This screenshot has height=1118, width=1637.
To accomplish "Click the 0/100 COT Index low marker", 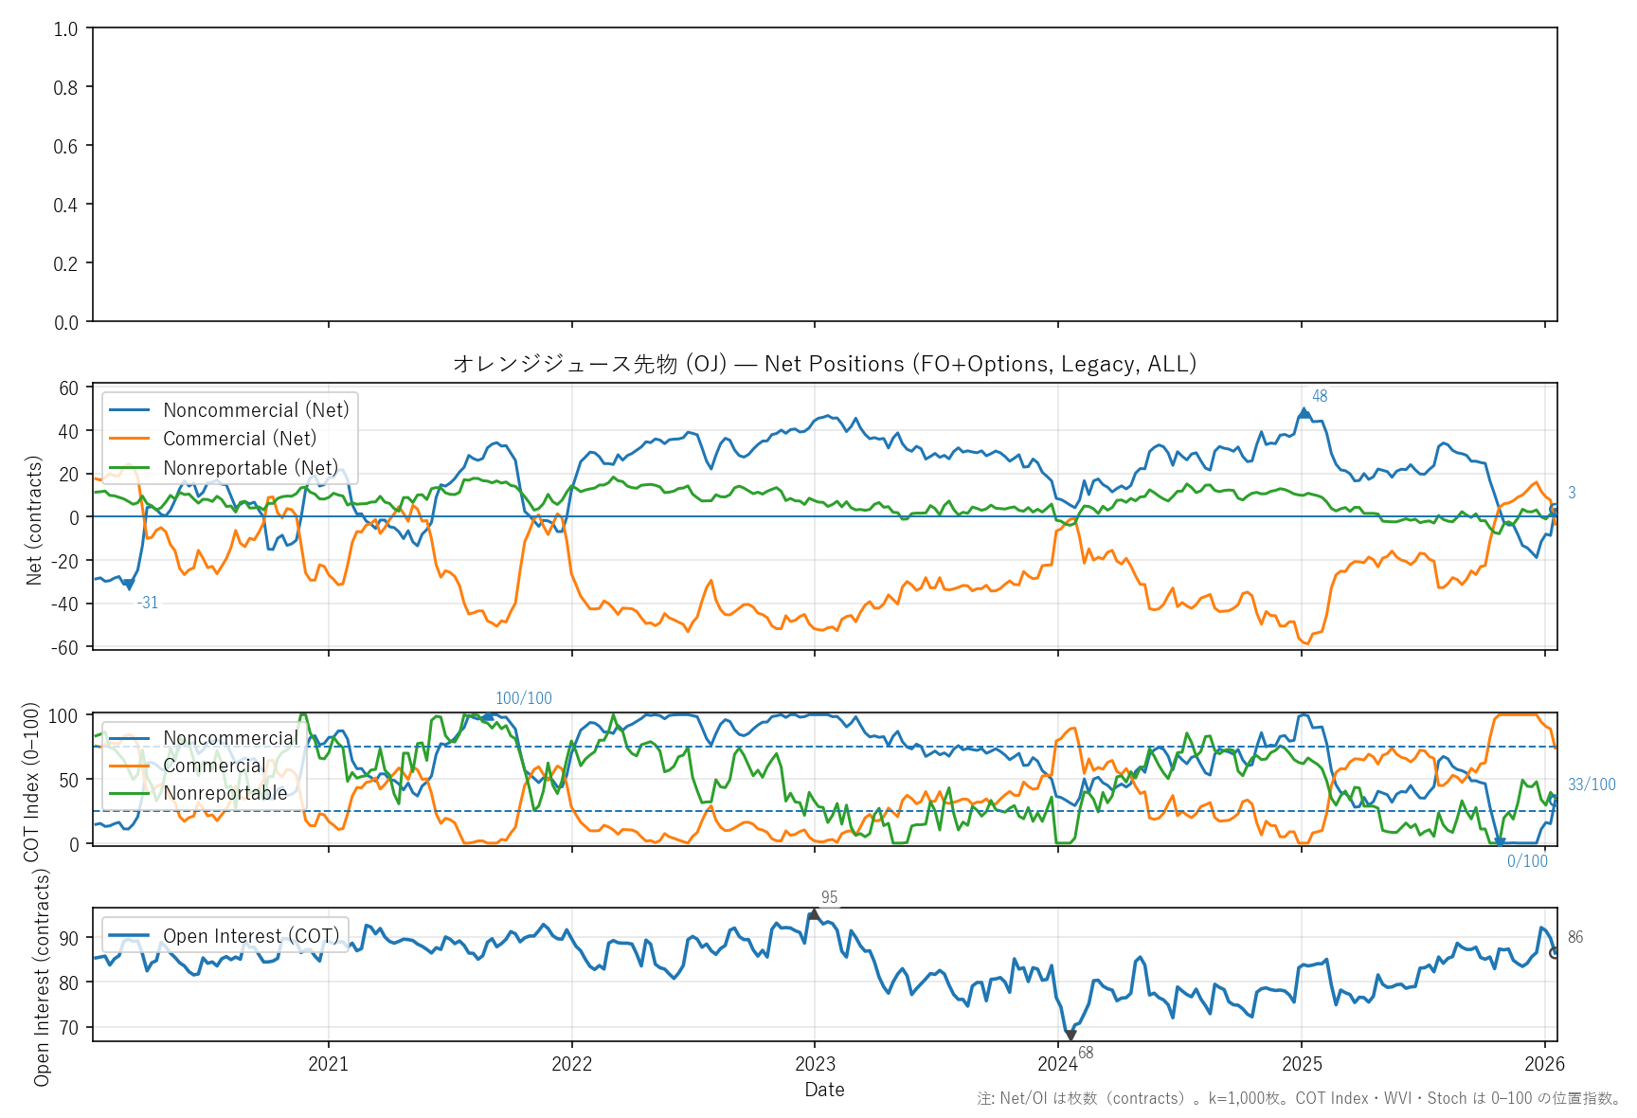I will click(x=1500, y=842).
